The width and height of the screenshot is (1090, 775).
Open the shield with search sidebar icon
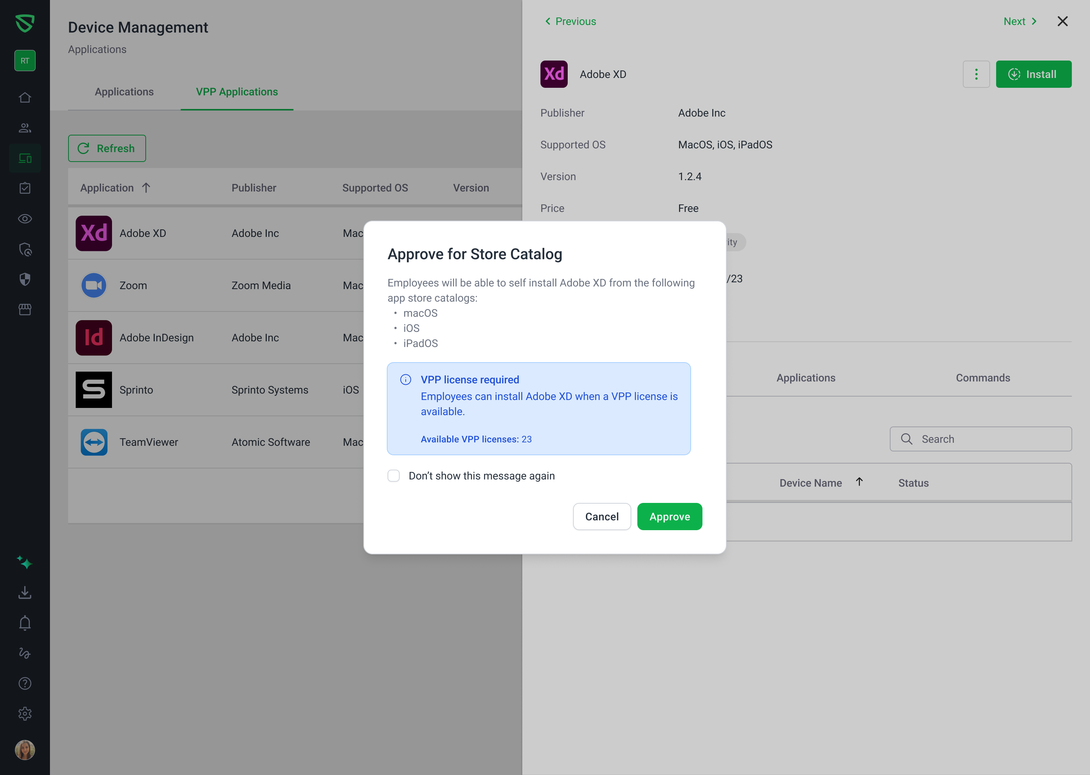tap(25, 249)
